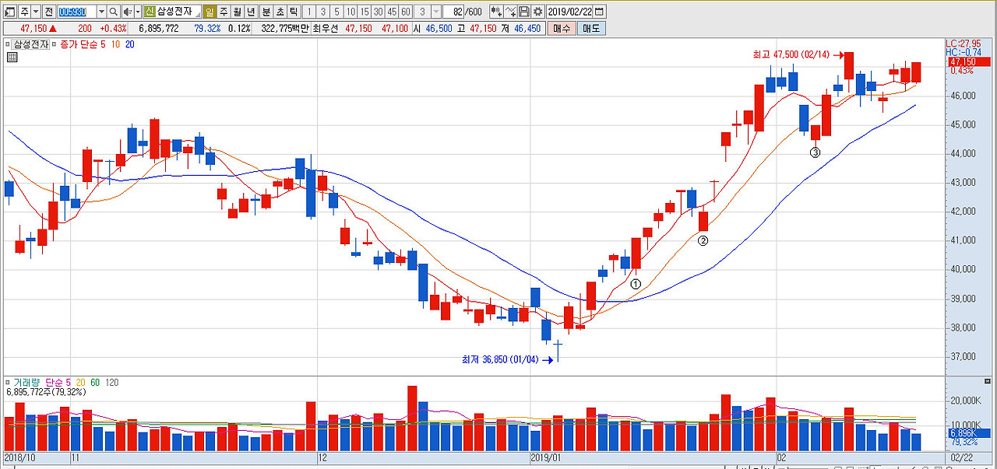
Task: Click the 2018/10 time axis label
Action: tap(20, 458)
